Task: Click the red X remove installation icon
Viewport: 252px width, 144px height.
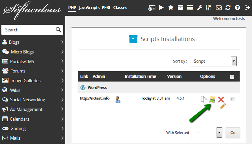Action: coord(221,99)
